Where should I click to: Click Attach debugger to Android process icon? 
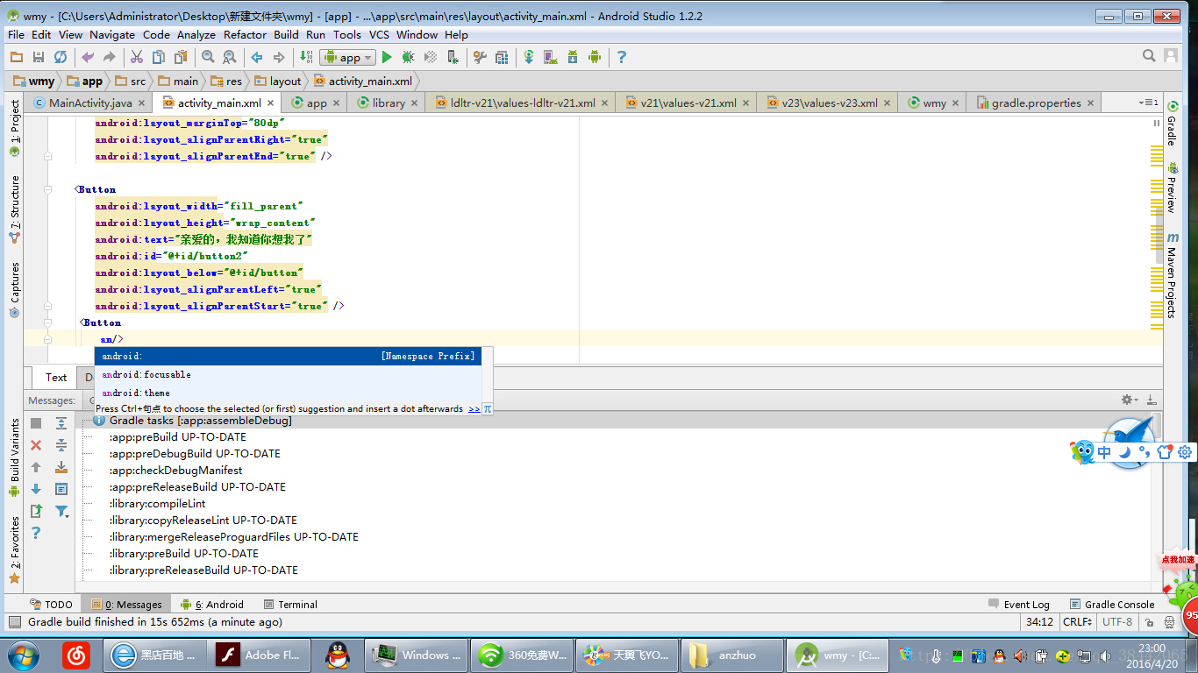tap(453, 57)
